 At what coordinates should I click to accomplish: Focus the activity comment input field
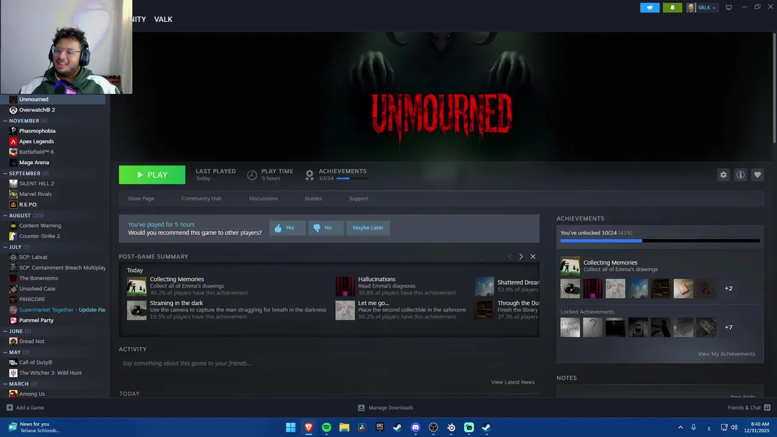[x=329, y=364]
